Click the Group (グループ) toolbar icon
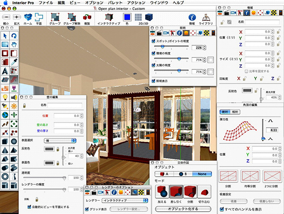This screenshot has height=214, width=284. coord(54,17)
